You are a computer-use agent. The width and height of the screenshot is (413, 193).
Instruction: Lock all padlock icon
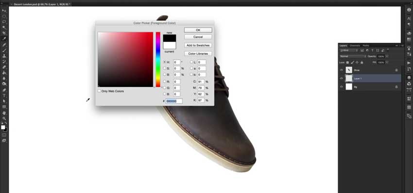click(361, 63)
